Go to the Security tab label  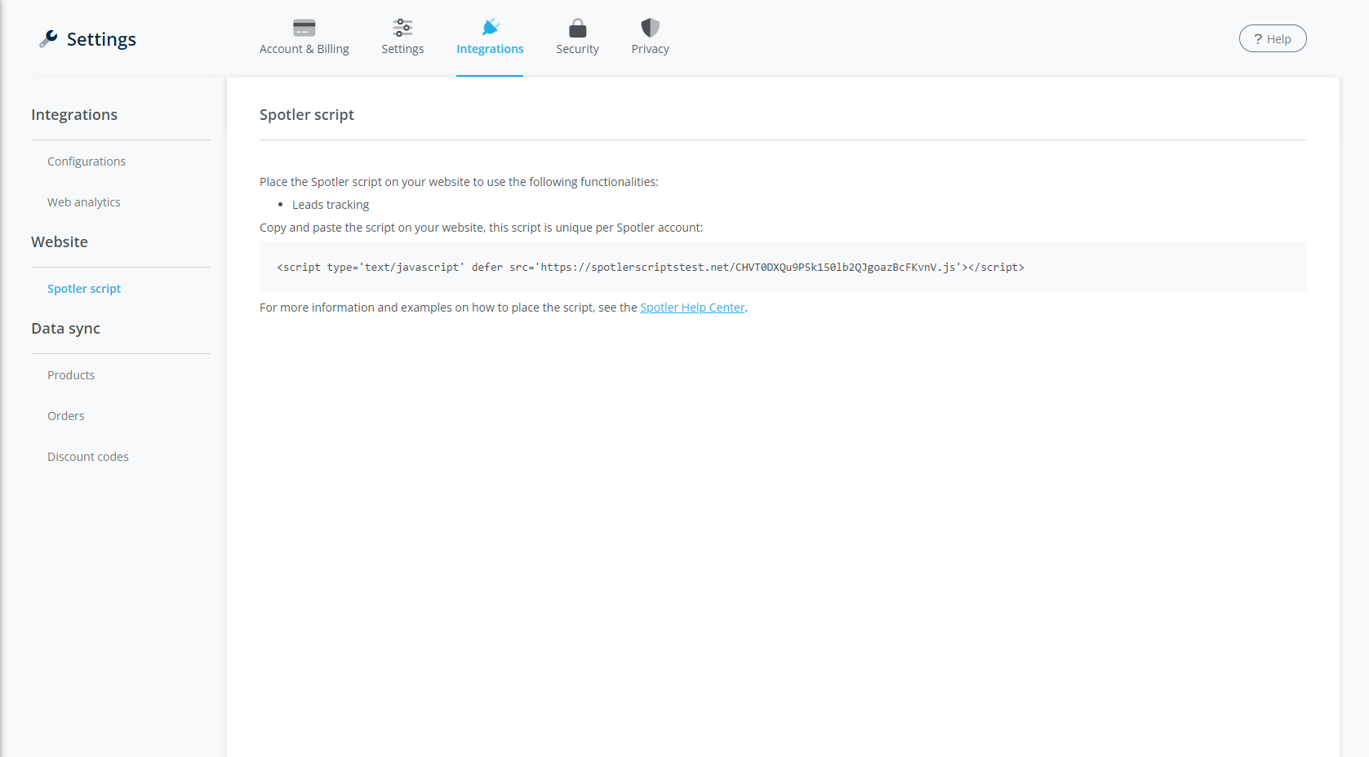(x=578, y=49)
